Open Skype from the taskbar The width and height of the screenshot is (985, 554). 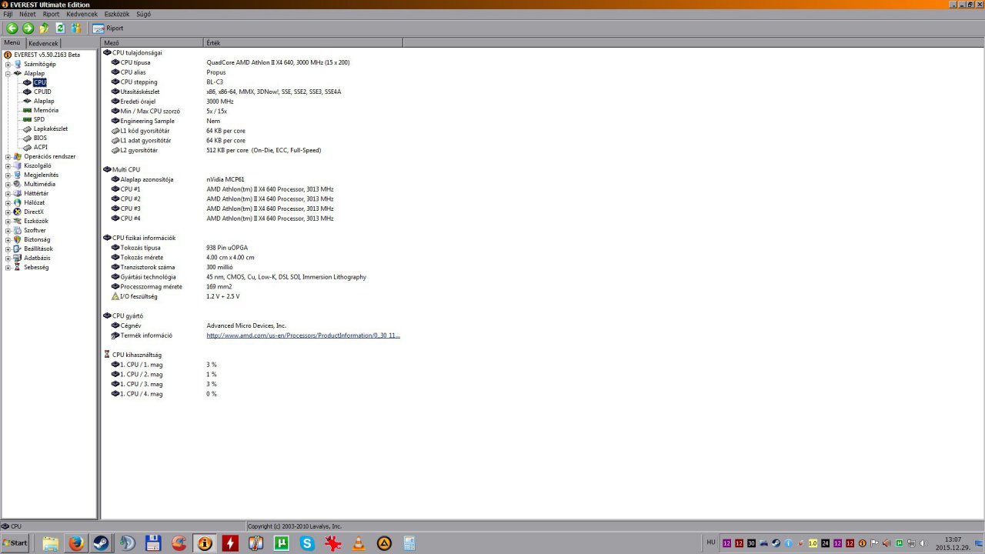coord(307,543)
